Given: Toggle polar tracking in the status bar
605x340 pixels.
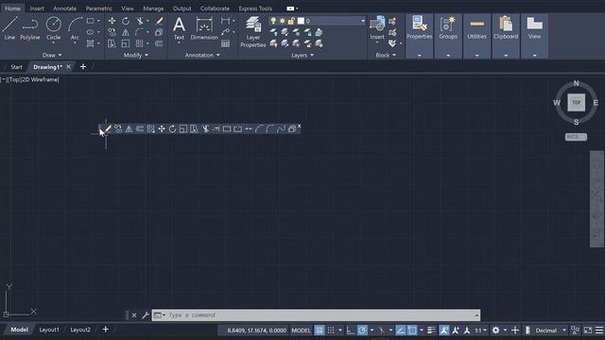Looking at the screenshot, I should point(362,331).
